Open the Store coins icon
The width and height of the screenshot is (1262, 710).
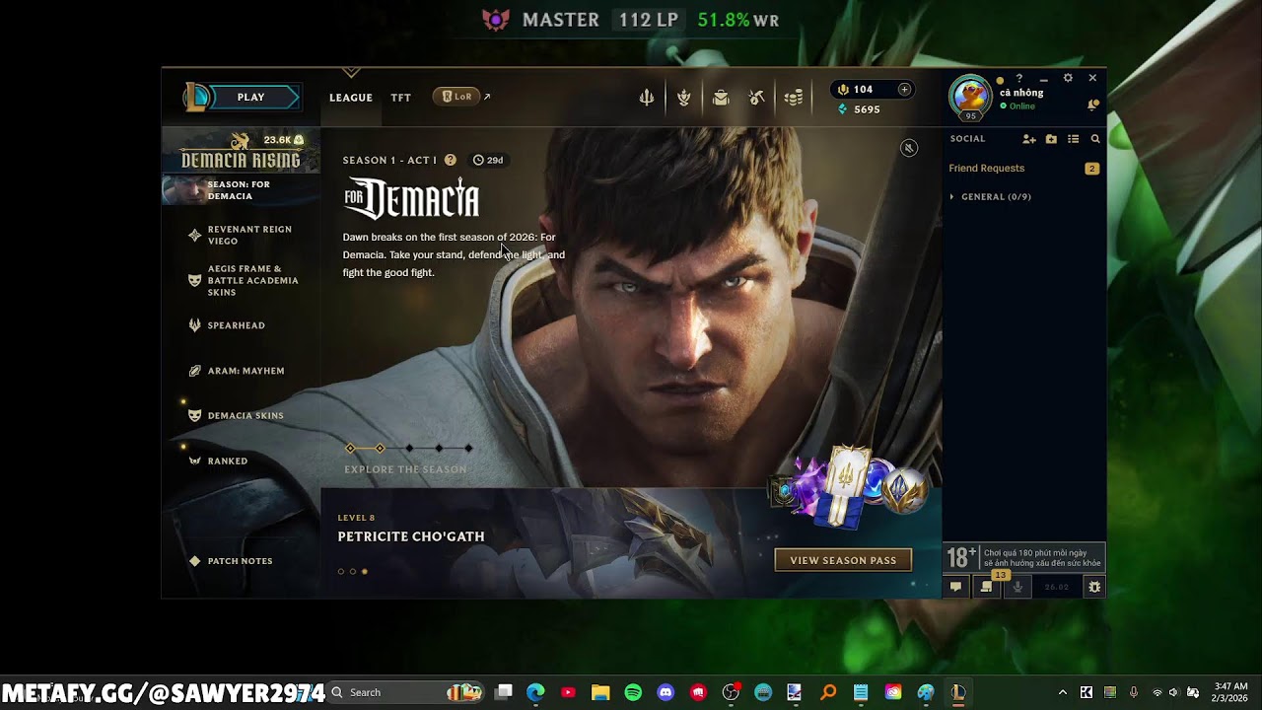(794, 97)
